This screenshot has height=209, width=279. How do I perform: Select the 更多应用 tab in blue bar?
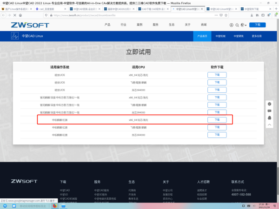tap(257, 36)
